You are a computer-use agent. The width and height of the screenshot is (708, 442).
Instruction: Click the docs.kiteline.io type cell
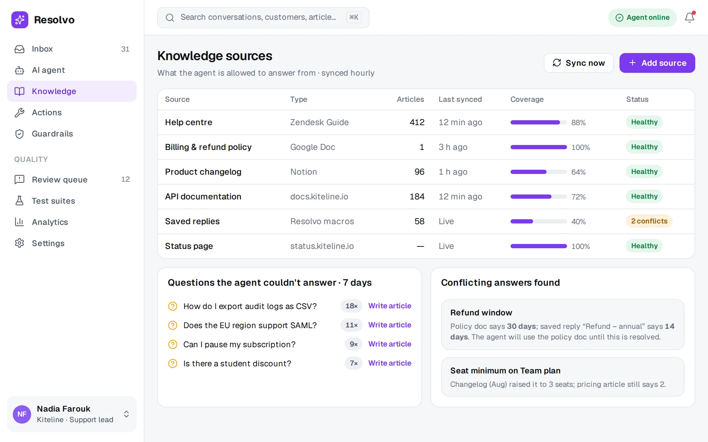click(x=319, y=197)
